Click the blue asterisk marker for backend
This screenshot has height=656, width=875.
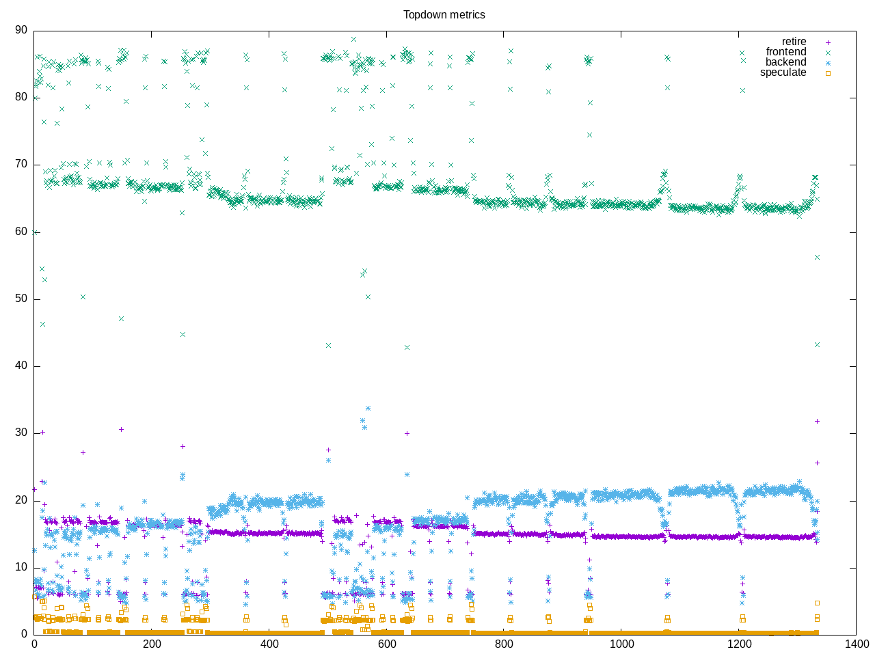828,63
